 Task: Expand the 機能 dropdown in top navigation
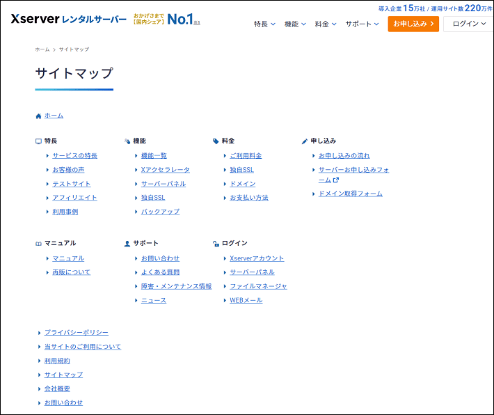coord(295,24)
